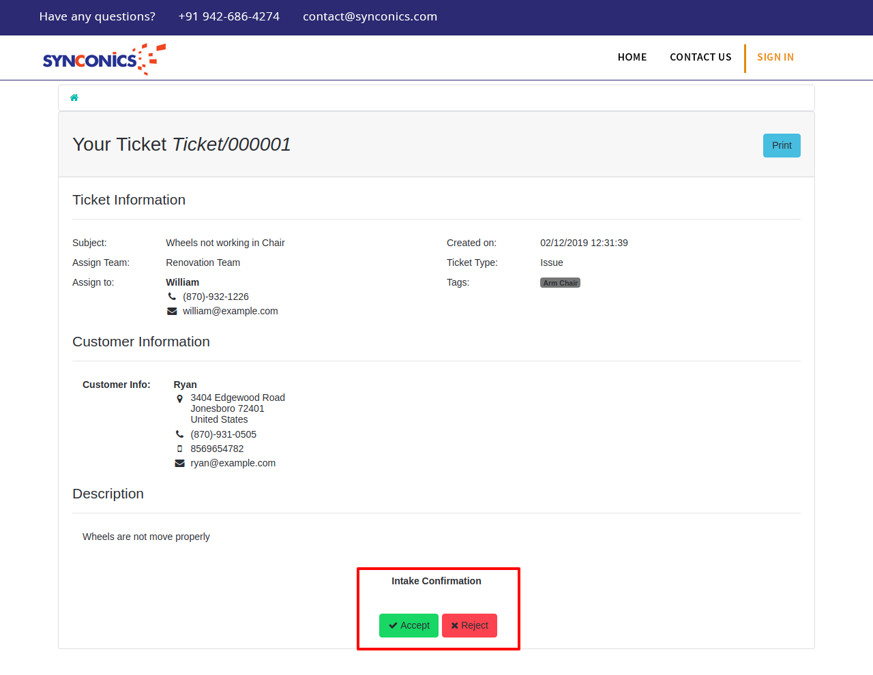Click envelope icon next to ryan@example.com
Screen dimensions: 873x675
coord(179,463)
